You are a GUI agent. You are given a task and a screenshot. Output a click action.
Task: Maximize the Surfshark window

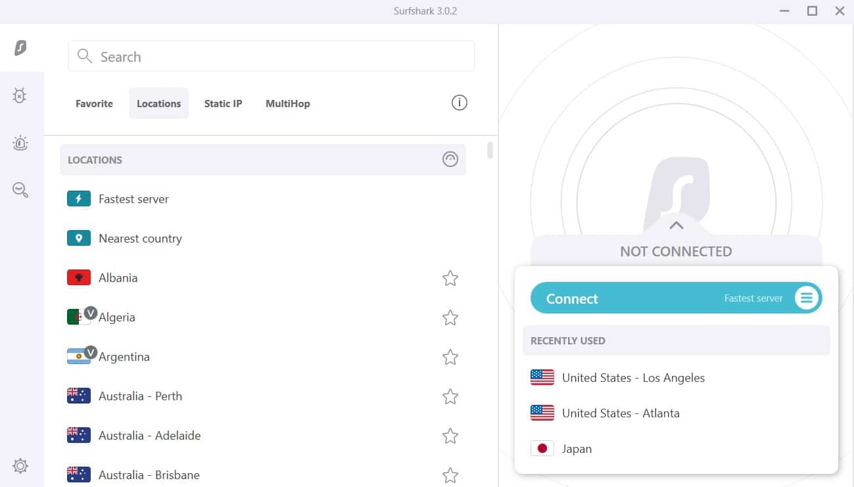813,11
